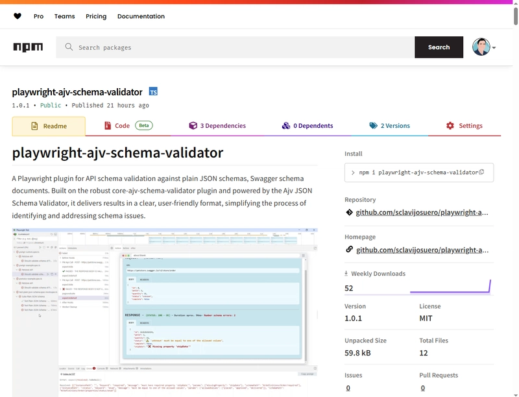
Task: Click the git repository diamond icon
Action: click(349, 212)
